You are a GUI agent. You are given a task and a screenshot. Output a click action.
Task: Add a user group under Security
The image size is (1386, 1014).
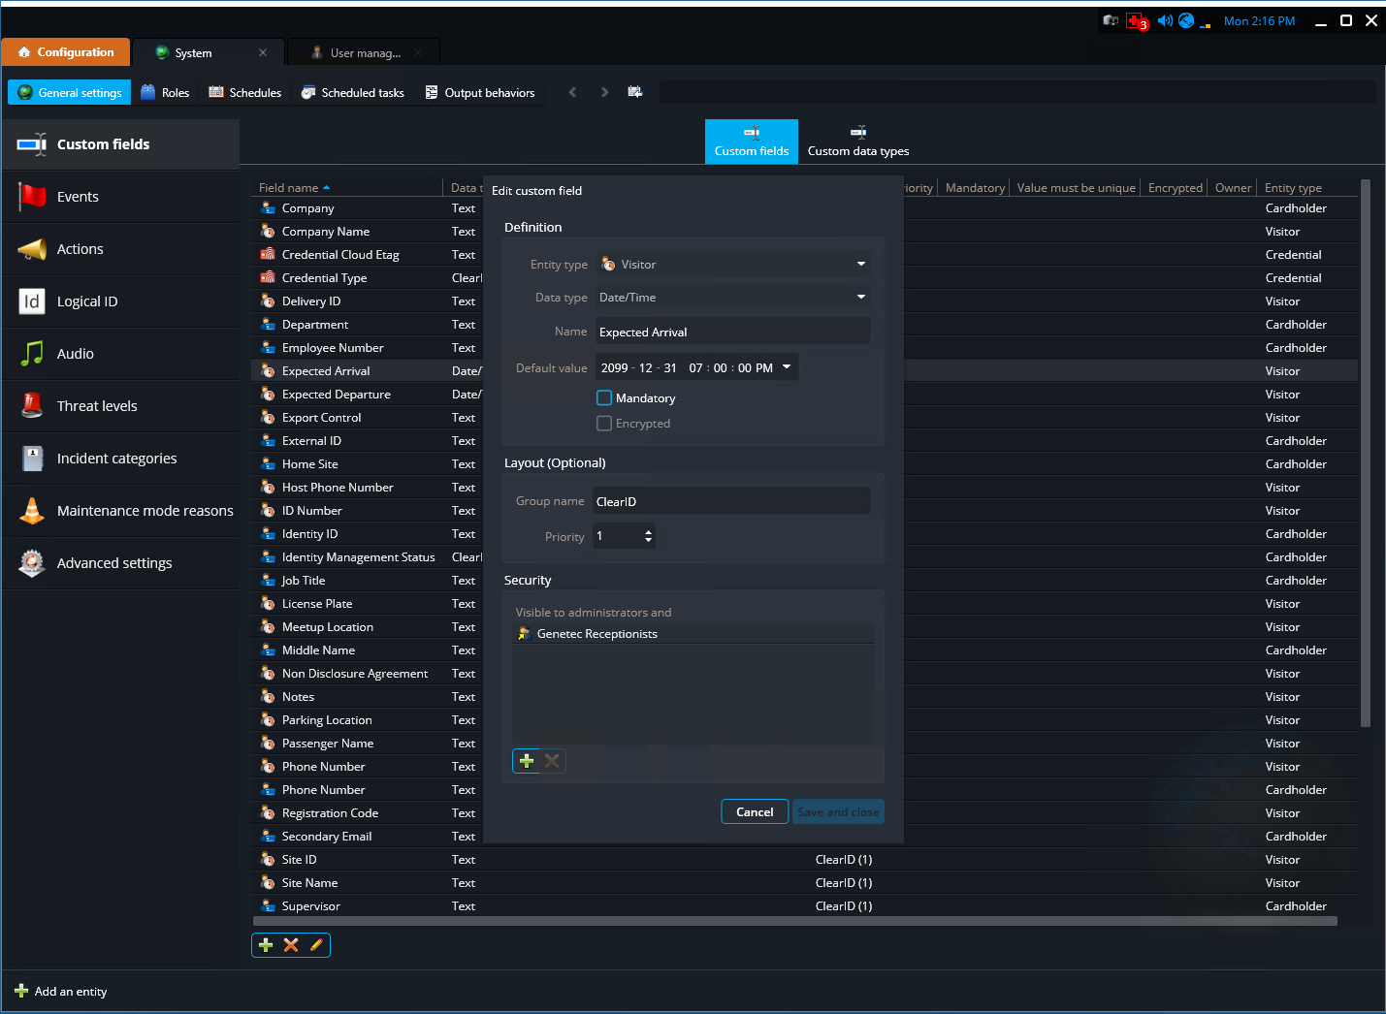527,761
